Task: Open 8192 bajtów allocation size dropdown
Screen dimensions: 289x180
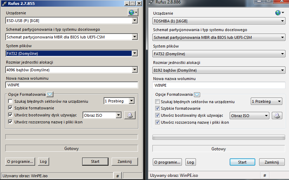Action: (219, 70)
